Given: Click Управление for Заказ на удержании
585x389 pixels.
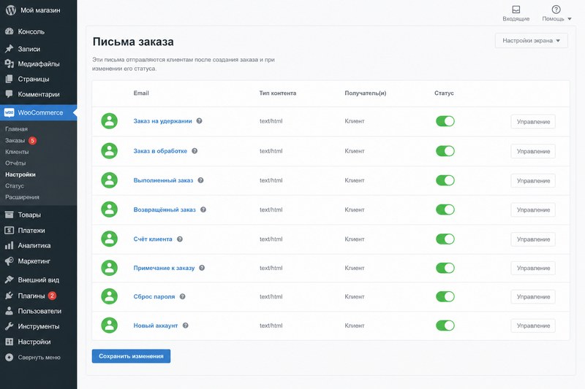Looking at the screenshot, I should pos(533,122).
